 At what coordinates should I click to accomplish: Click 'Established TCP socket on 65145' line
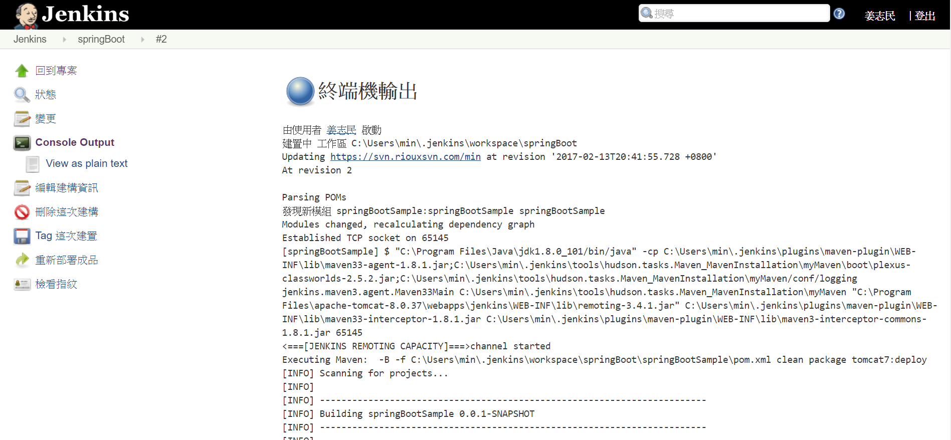pos(365,238)
